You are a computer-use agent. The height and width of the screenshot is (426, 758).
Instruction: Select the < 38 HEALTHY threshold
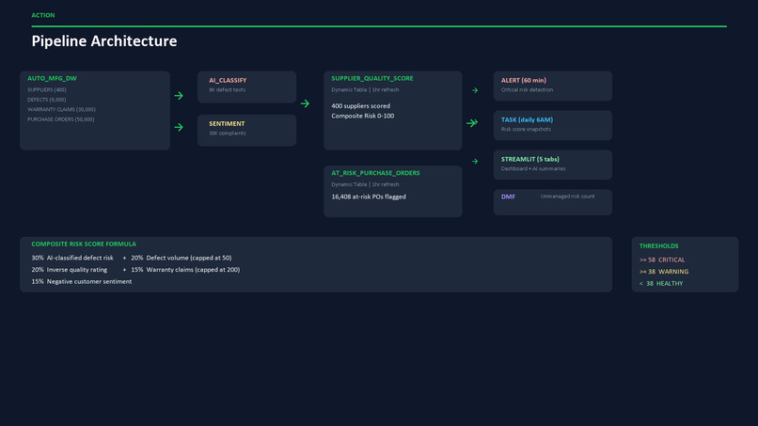coord(661,284)
